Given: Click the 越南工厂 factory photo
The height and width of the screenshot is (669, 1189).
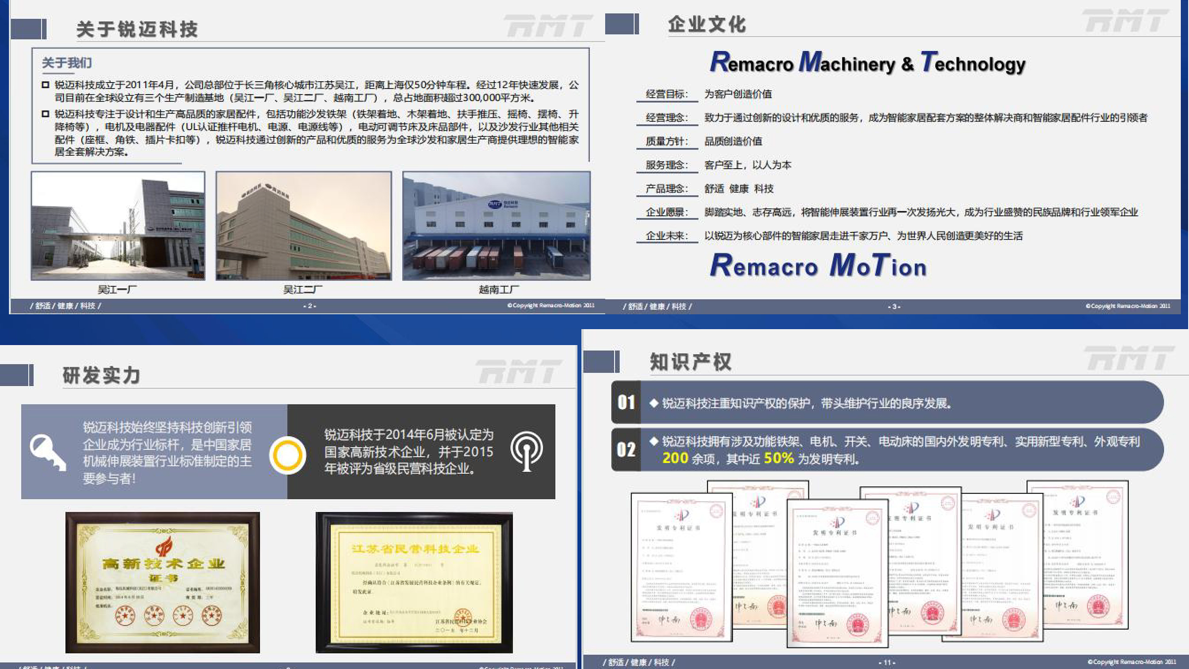Looking at the screenshot, I should (496, 226).
